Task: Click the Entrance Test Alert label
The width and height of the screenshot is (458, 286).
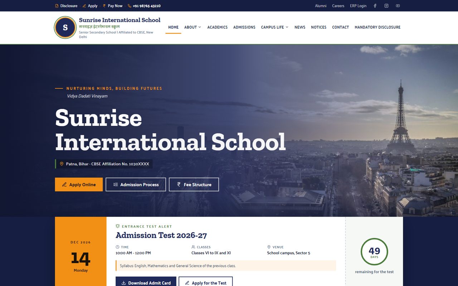Action: coord(144,226)
